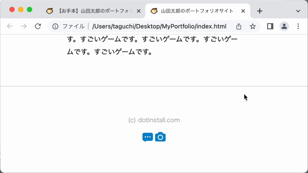The image size is (308, 173).
Task: Open a new tab with the plus button
Action: pyautogui.click(x=260, y=11)
